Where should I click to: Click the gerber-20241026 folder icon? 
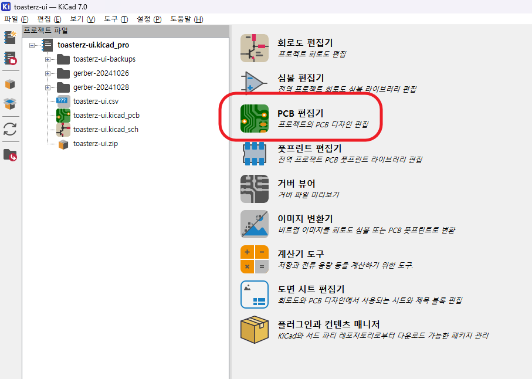click(x=63, y=73)
